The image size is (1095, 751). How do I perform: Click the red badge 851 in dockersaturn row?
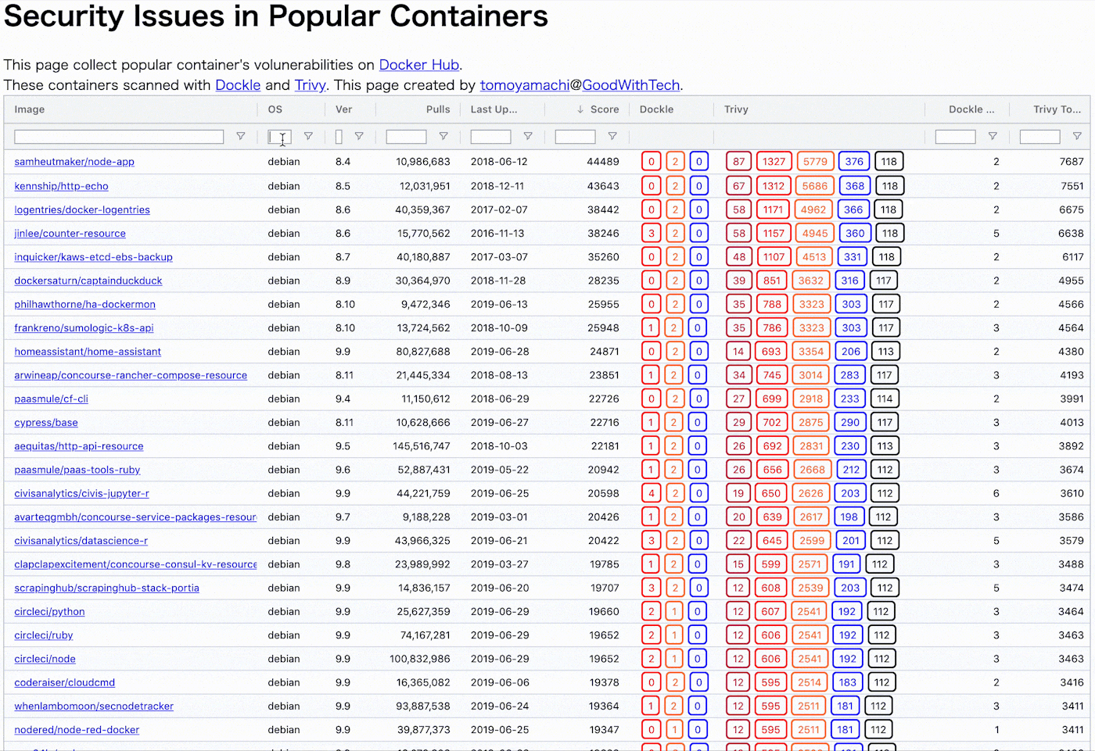(x=772, y=281)
